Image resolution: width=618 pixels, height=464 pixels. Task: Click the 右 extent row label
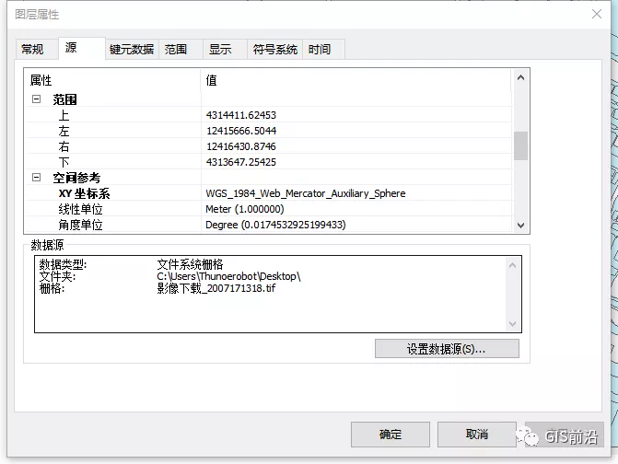64,146
